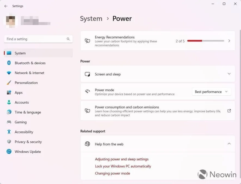Viewport: 241px width, 184px height.
Task: Click the user profile avatar picture
Action: coord(11,20)
